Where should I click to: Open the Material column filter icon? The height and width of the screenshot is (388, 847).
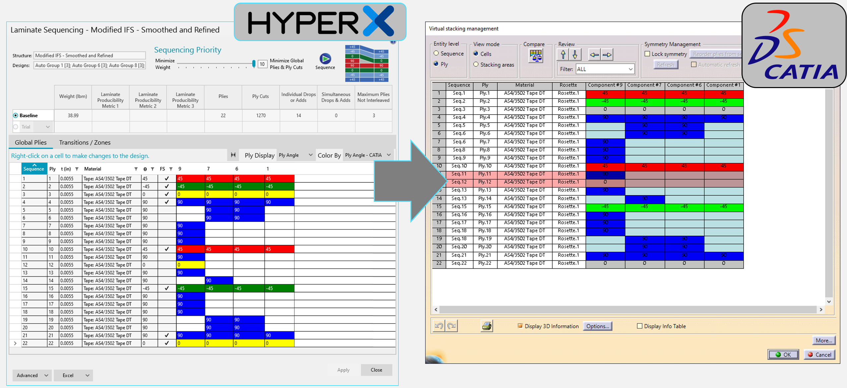[x=136, y=169]
